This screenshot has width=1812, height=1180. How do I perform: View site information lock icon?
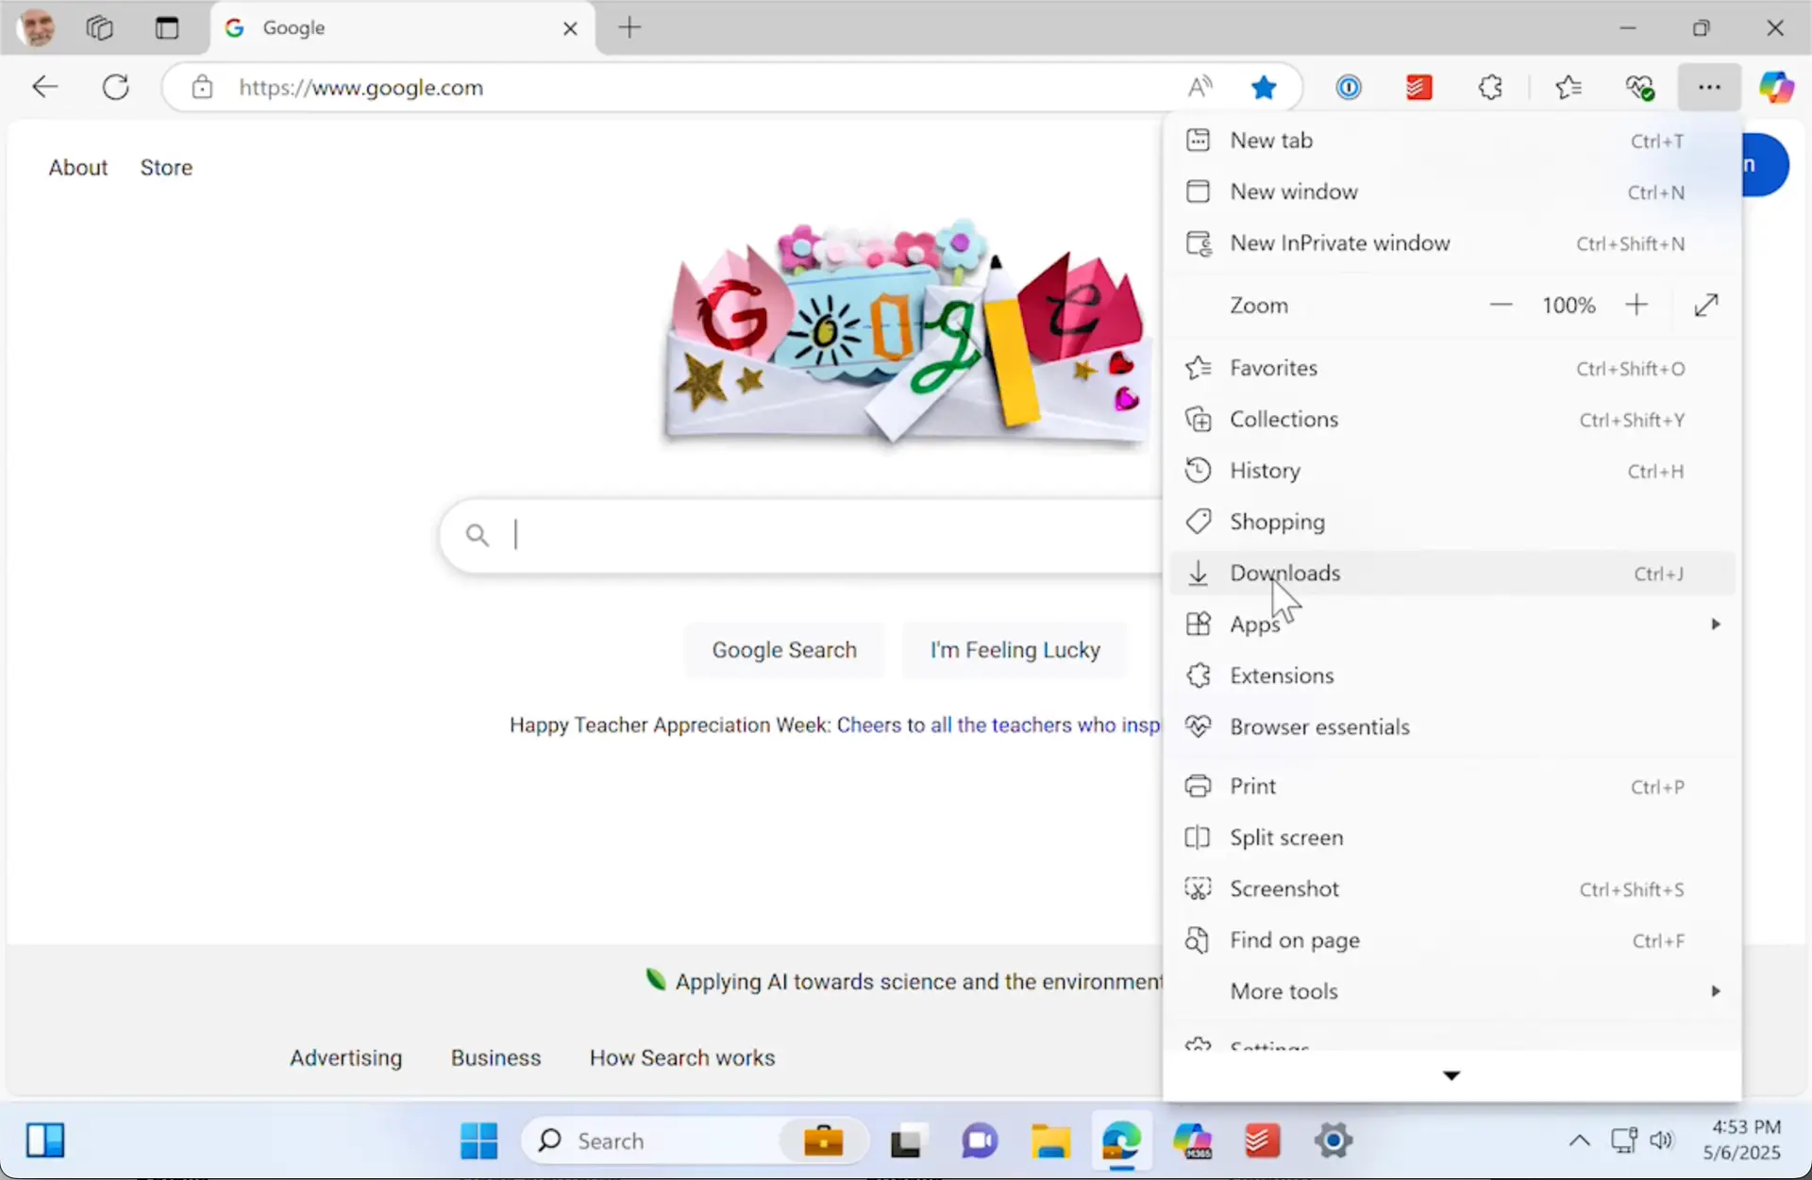(x=202, y=88)
